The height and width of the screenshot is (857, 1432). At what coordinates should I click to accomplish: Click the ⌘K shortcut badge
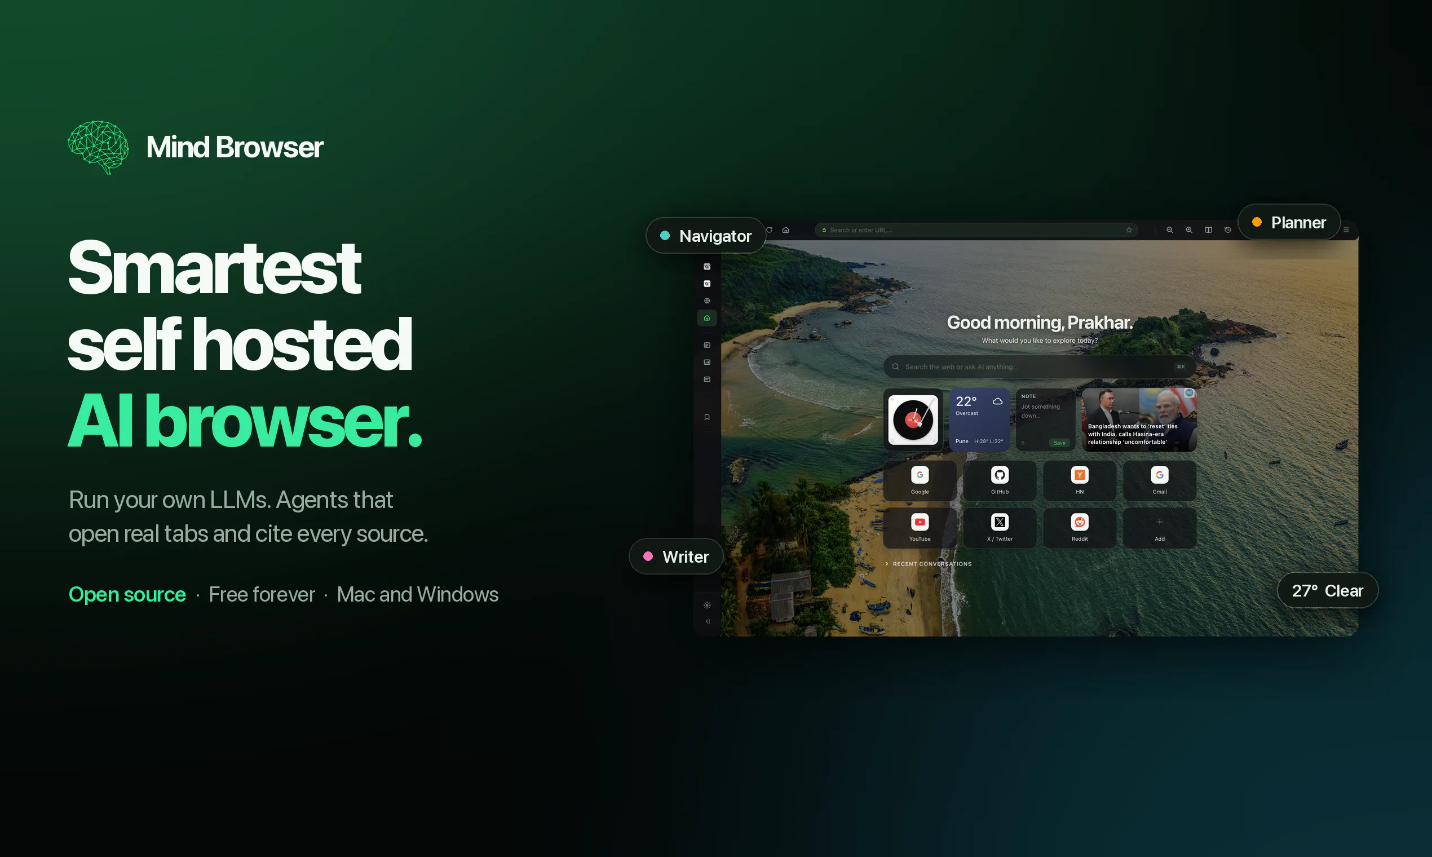(x=1180, y=366)
